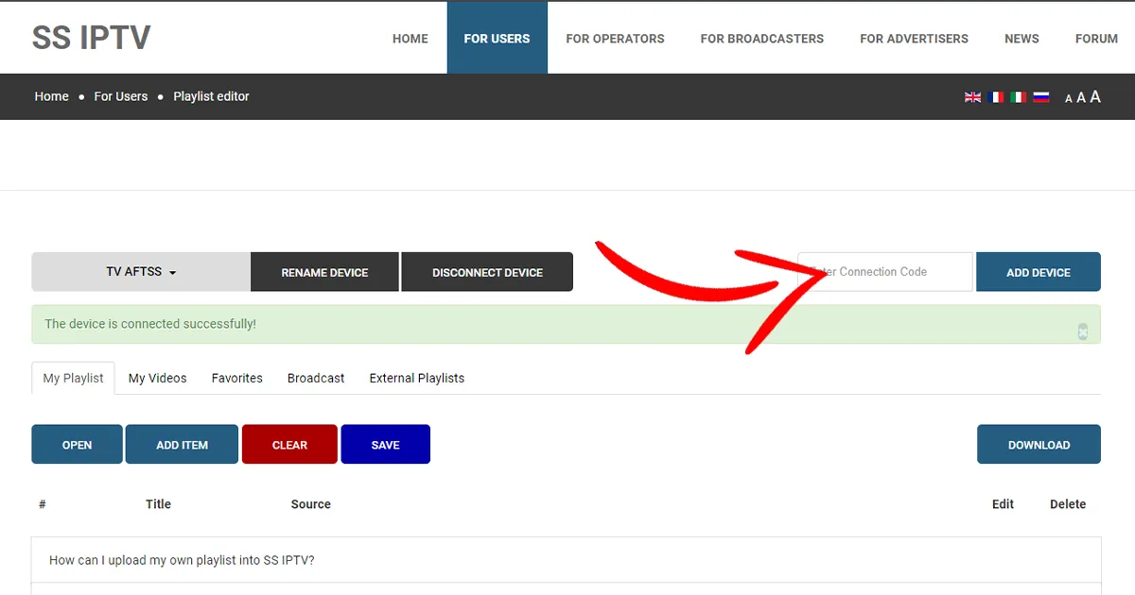
Task: Set smallest font size with small A
Action: click(1069, 98)
